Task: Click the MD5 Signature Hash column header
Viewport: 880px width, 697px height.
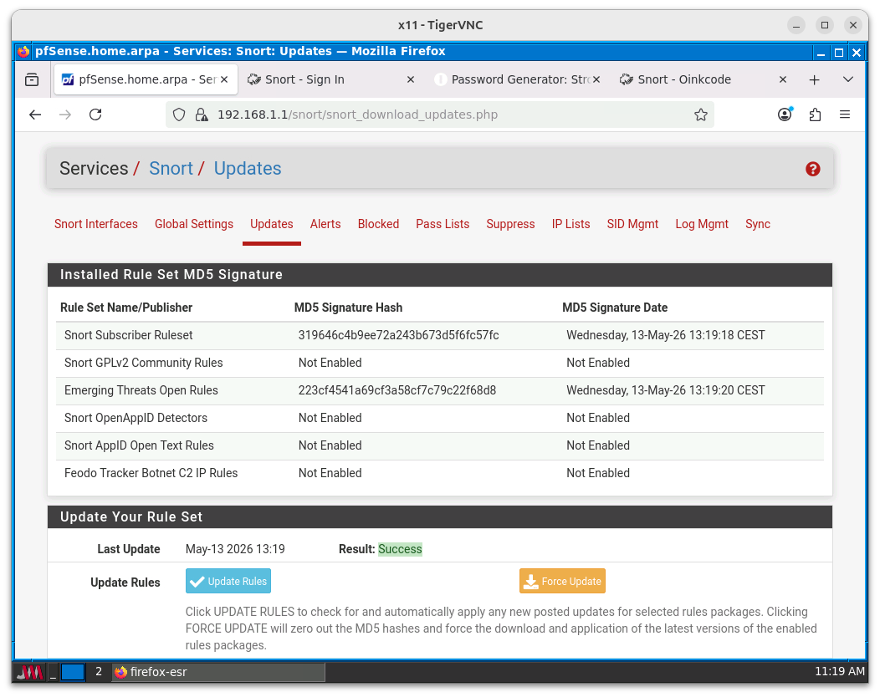Action: 348,308
